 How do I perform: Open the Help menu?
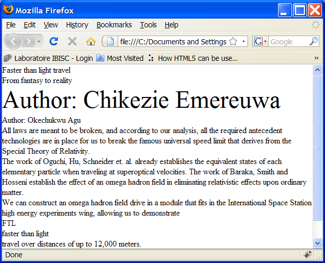(x=172, y=25)
